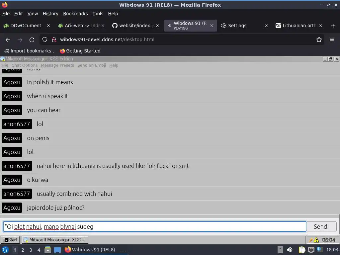Image resolution: width=340 pixels, height=255 pixels.
Task: Open the Firefox File menu
Action: (x=6, y=14)
